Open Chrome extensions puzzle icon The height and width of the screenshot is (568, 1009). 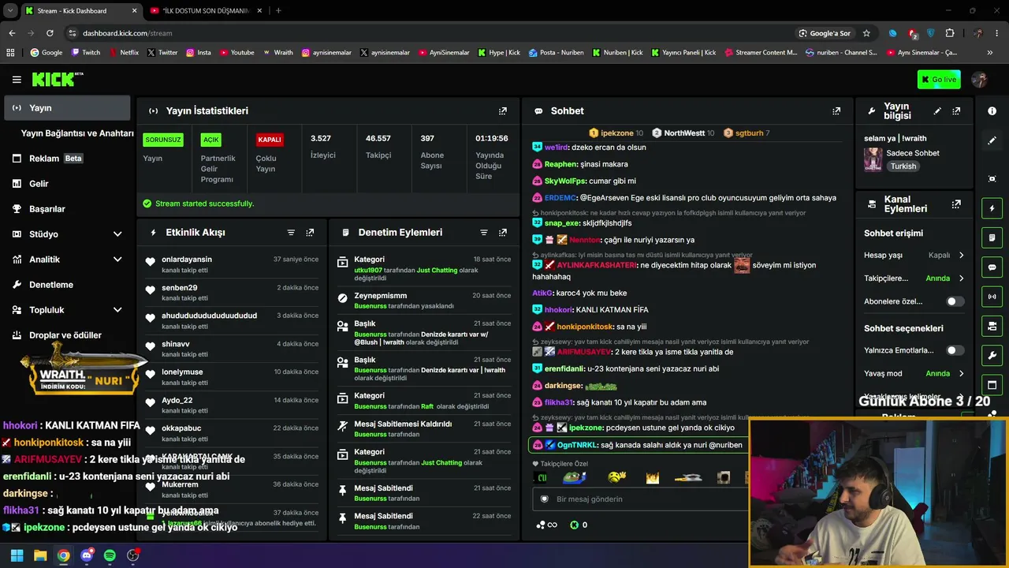pyautogui.click(x=950, y=33)
